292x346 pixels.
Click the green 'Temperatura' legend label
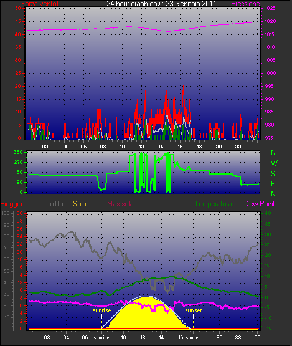214,204
